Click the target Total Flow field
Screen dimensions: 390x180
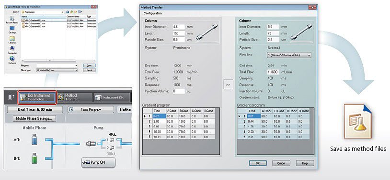tap(273, 72)
